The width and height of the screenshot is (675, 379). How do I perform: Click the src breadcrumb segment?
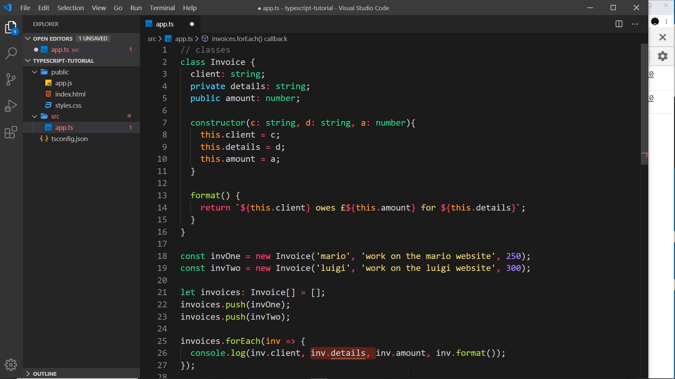pos(152,39)
